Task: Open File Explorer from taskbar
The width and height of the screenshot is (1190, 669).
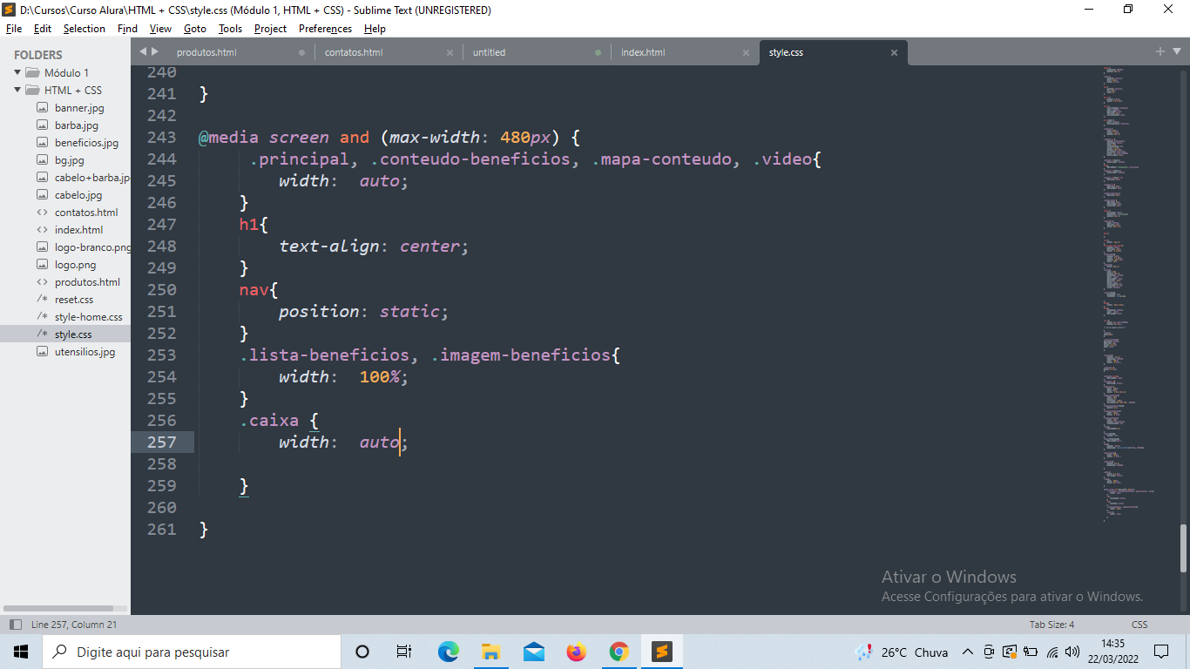Action: coord(490,652)
